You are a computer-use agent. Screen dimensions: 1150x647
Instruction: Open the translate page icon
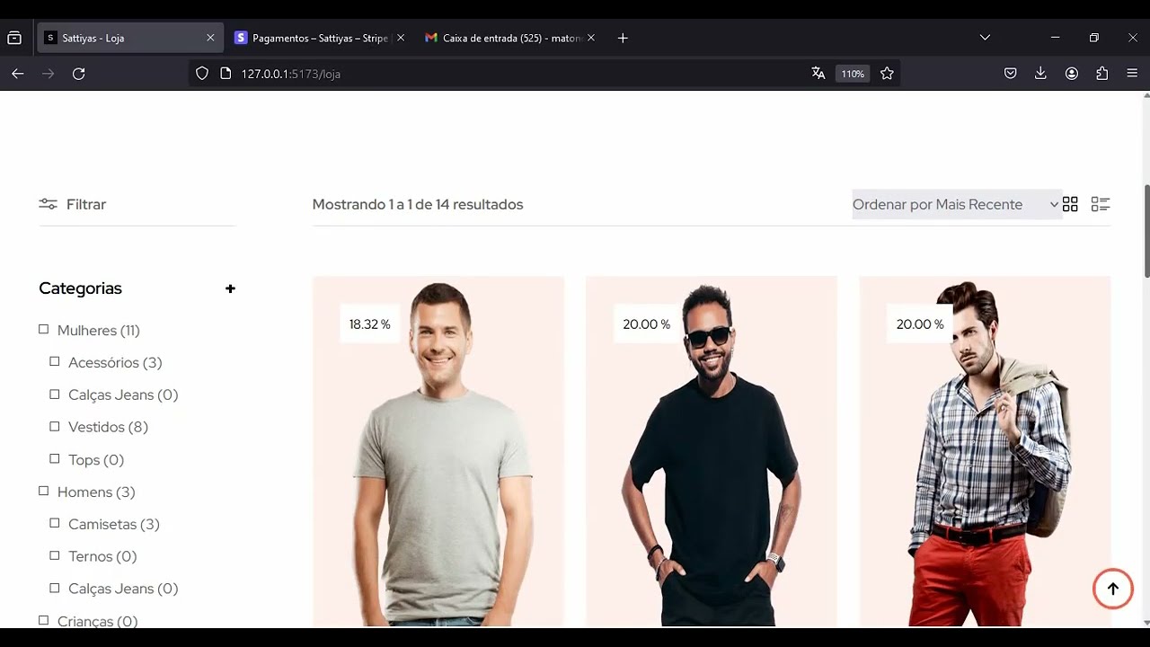click(818, 74)
